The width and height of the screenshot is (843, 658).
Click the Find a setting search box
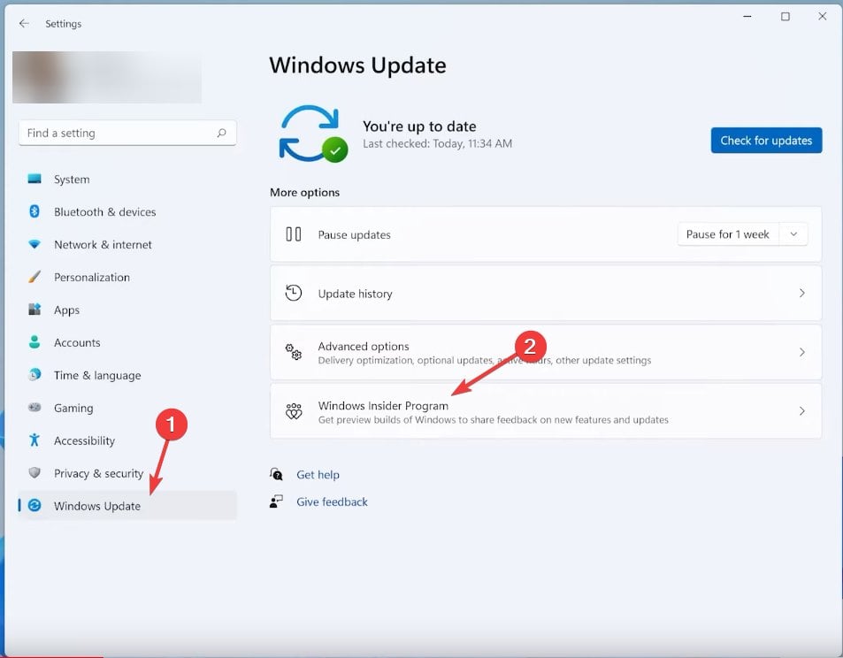tap(126, 133)
